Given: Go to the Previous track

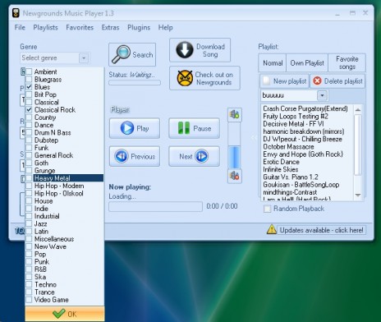Looking at the screenshot, I should 135,156.
